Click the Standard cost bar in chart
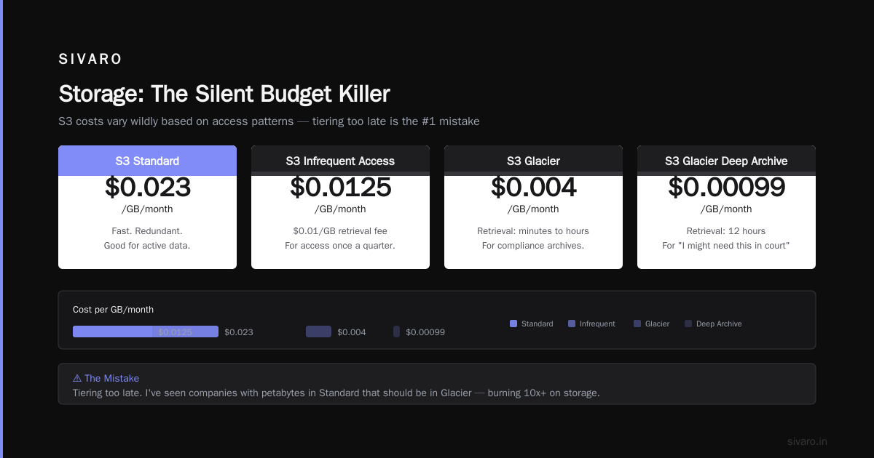This screenshot has height=458, width=874. tap(146, 332)
